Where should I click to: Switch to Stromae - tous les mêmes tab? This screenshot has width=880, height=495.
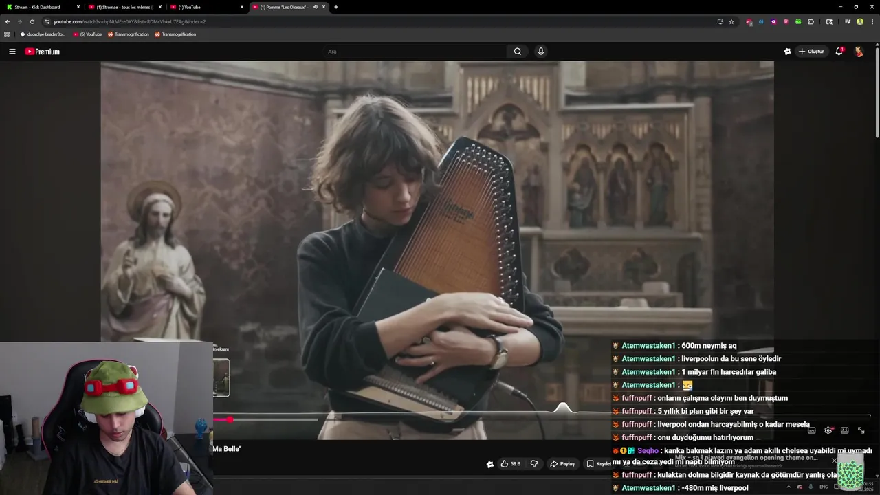pos(124,7)
